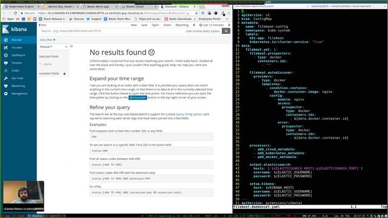Click 'setup.kibana:' line in terminal
The height and width of the screenshot is (218, 388).
tap(263, 183)
